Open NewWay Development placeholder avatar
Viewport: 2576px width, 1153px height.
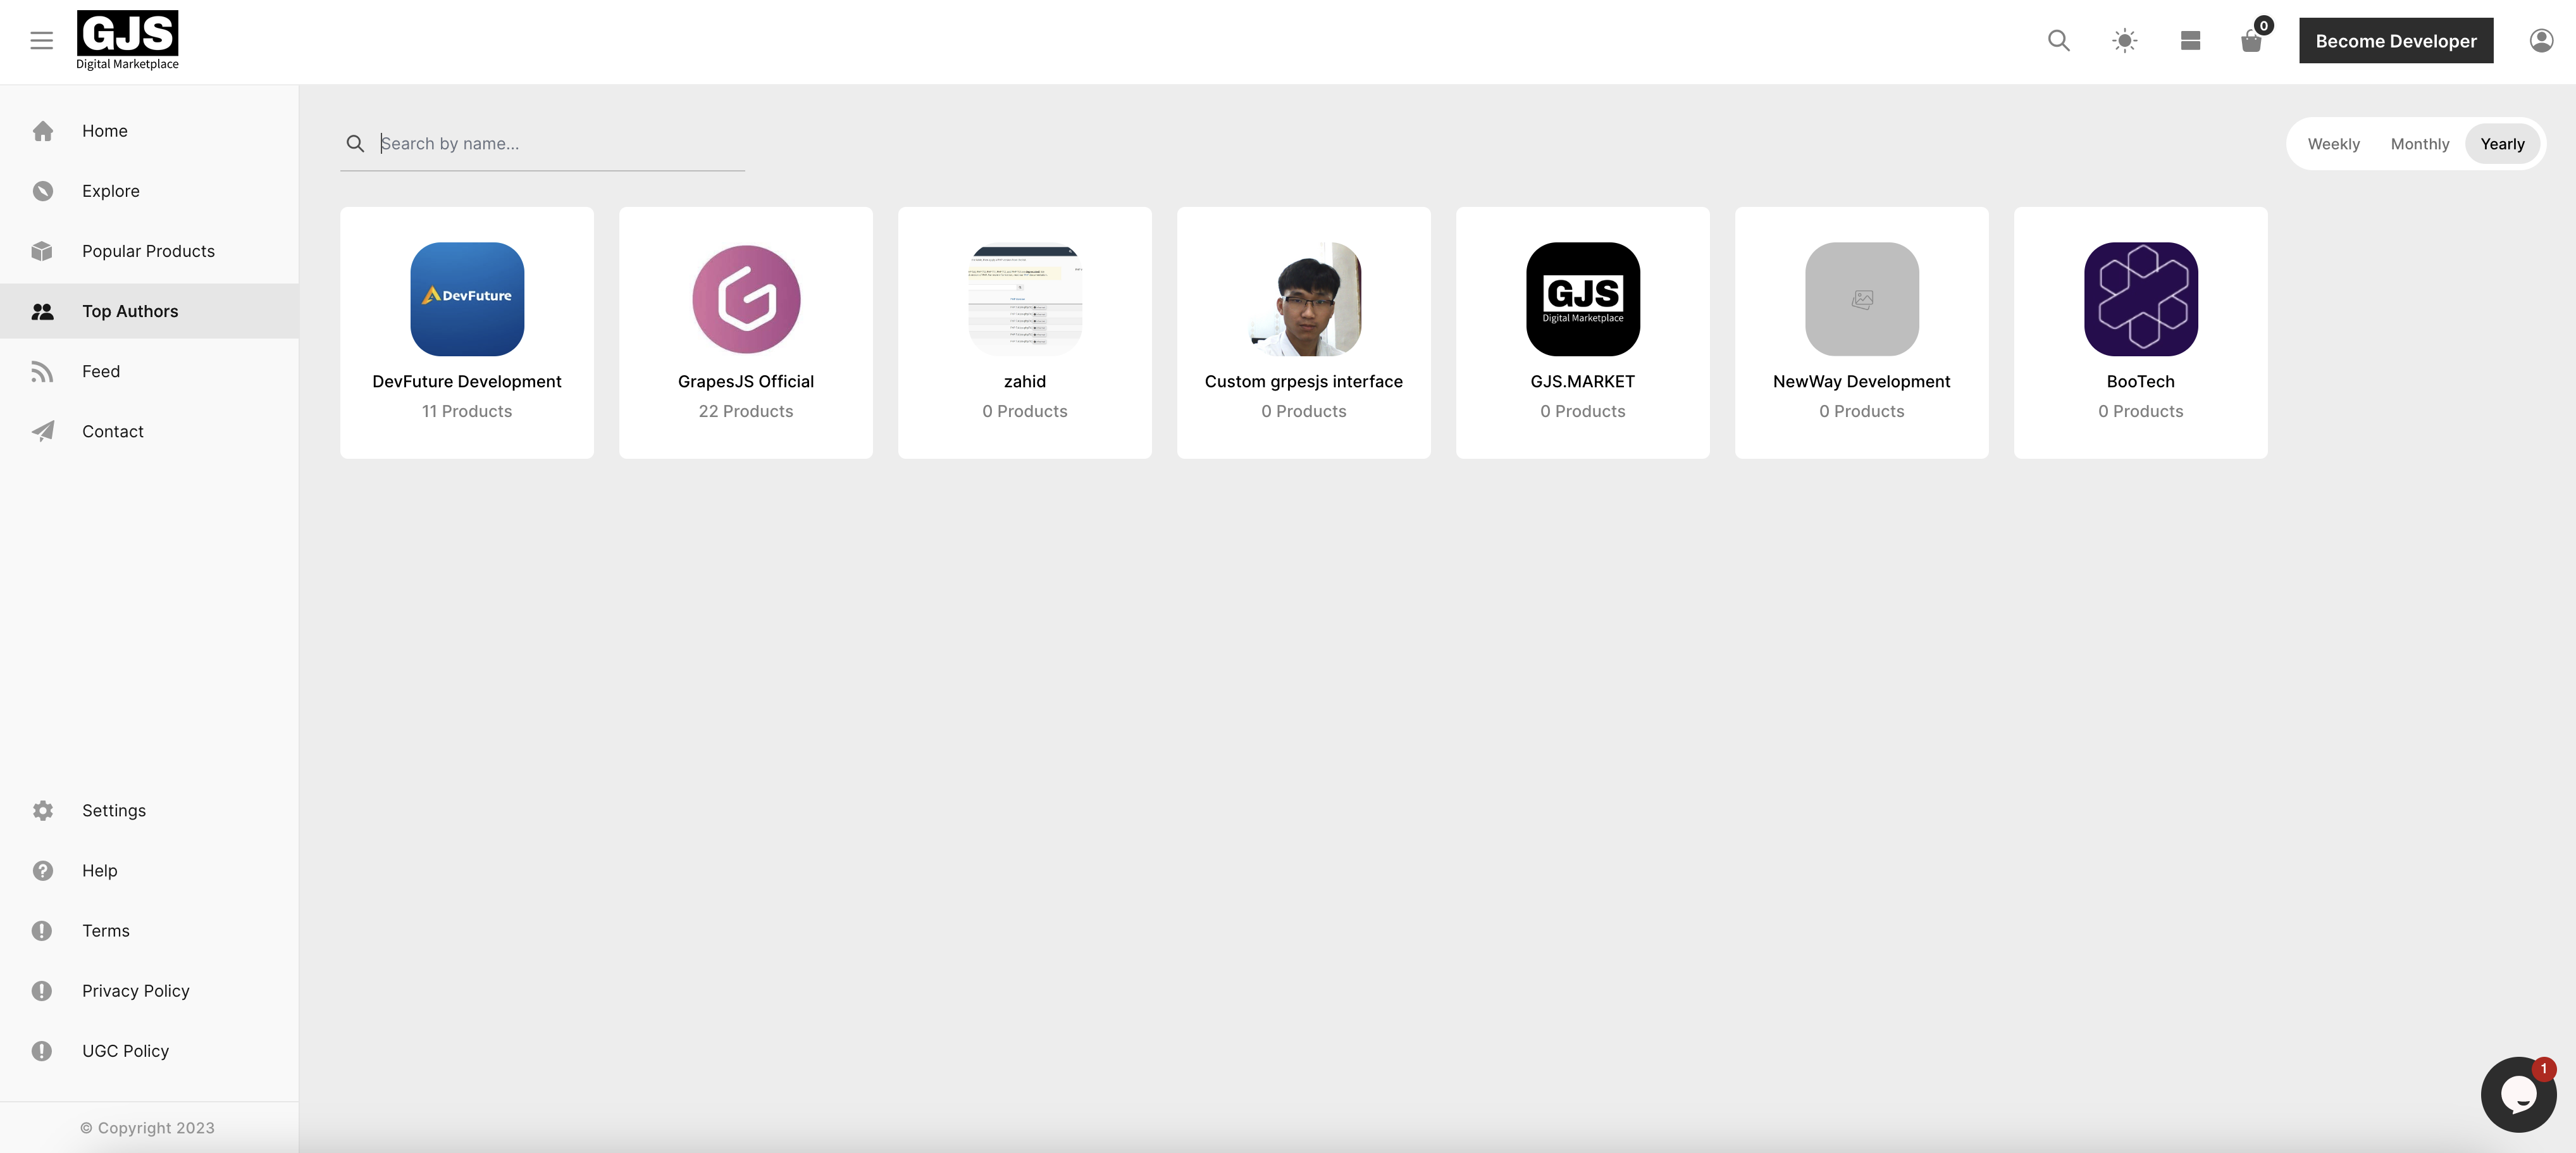[x=1862, y=299]
